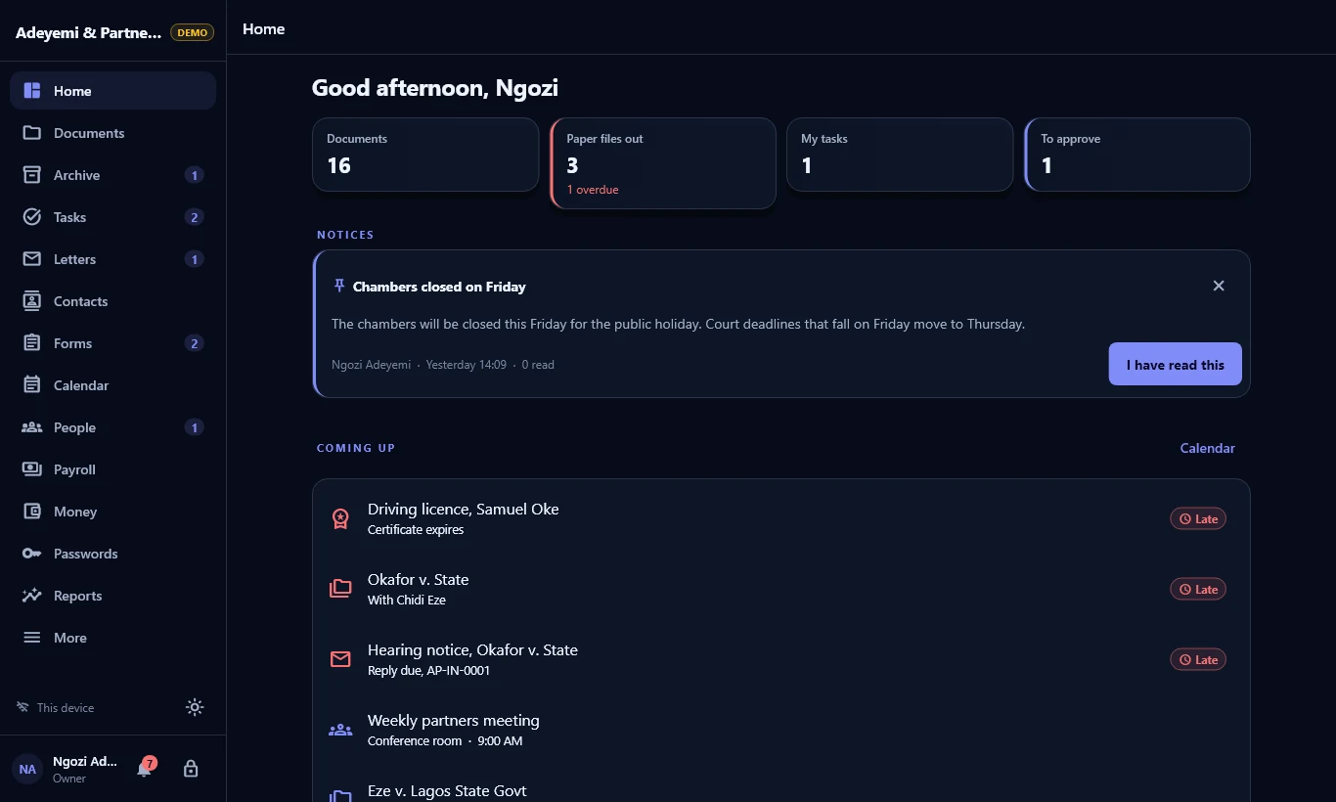Viewport: 1336px width, 802px height.
Task: Click the '1 overdue' text
Action: coord(593,190)
